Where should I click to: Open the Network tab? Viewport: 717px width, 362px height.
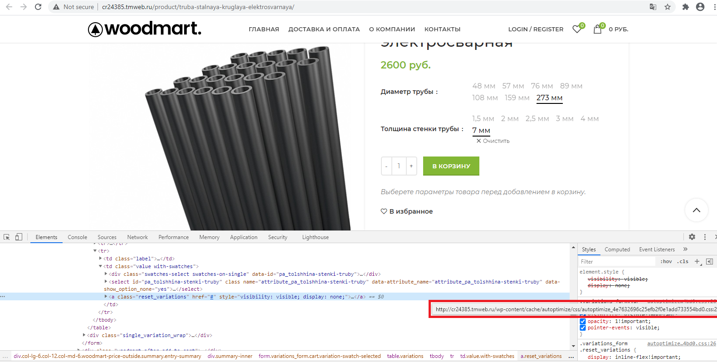(x=137, y=237)
